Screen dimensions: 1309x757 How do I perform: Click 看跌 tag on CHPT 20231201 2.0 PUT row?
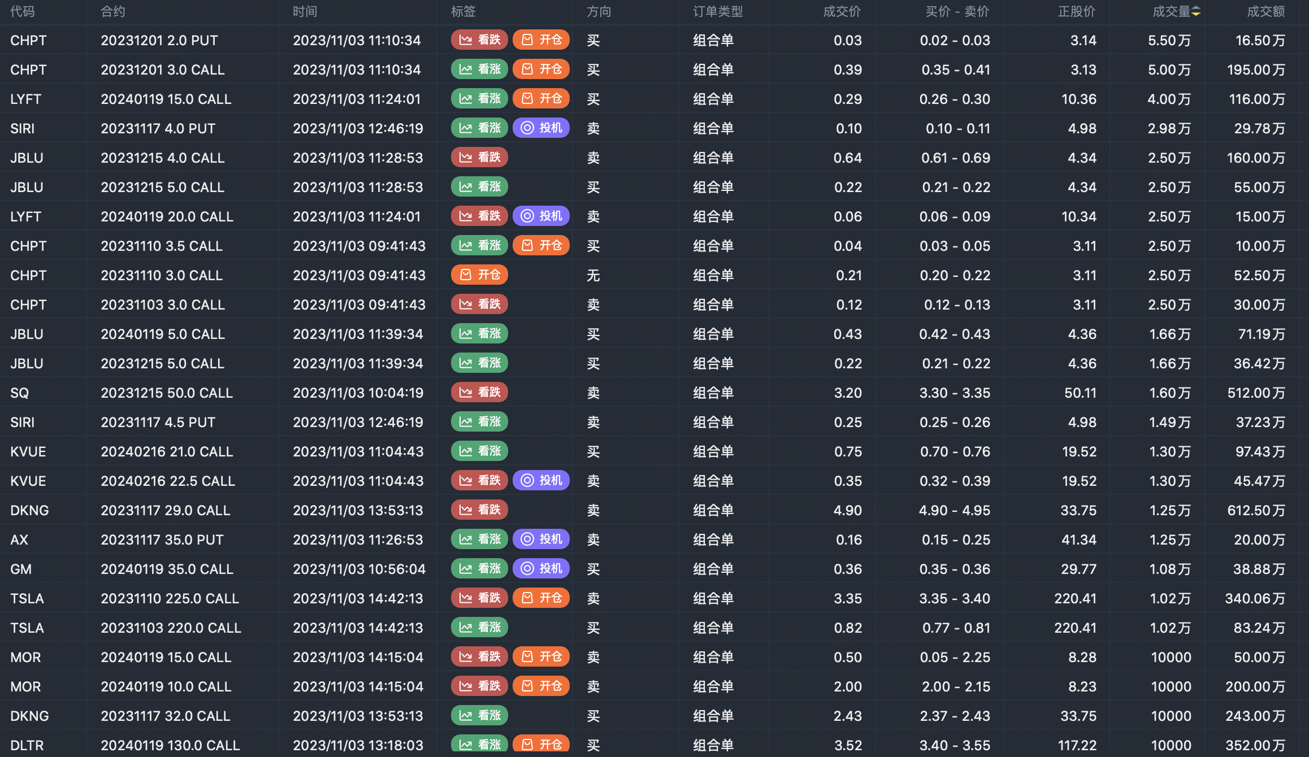pos(479,40)
